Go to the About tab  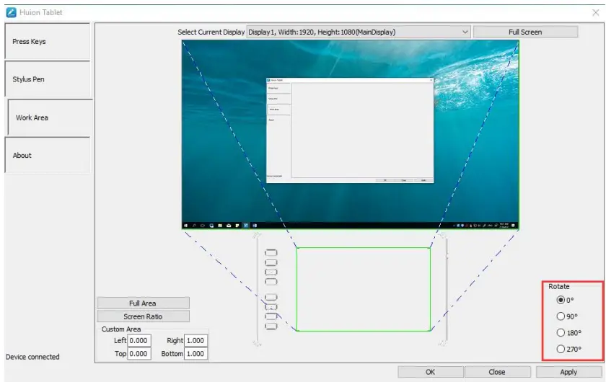click(47, 155)
